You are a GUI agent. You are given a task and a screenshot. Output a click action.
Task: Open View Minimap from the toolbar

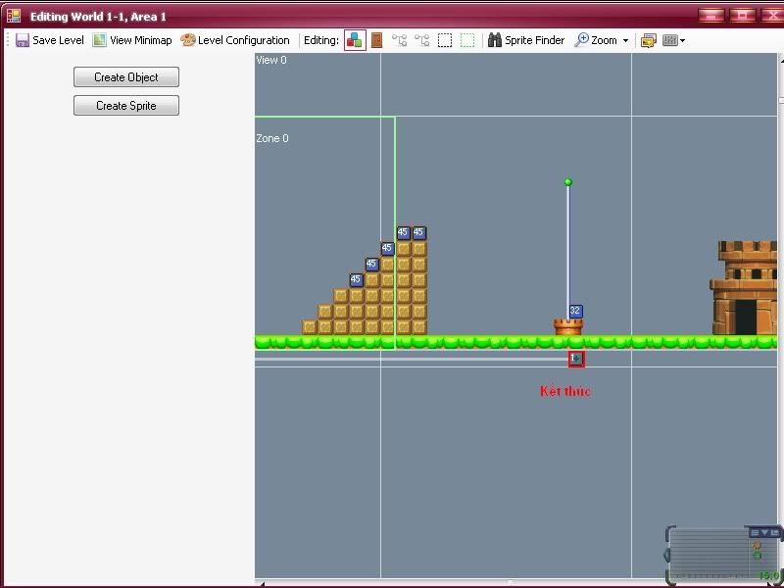pos(132,40)
